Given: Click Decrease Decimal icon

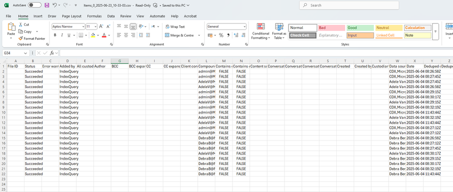Looking at the screenshot, I should coord(243,35).
